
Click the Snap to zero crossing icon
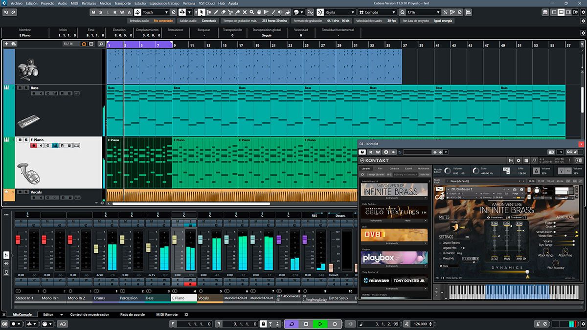pyautogui.click(x=310, y=12)
